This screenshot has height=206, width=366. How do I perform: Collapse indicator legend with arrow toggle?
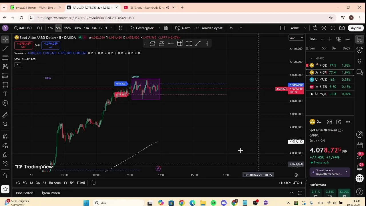[x=17, y=65]
